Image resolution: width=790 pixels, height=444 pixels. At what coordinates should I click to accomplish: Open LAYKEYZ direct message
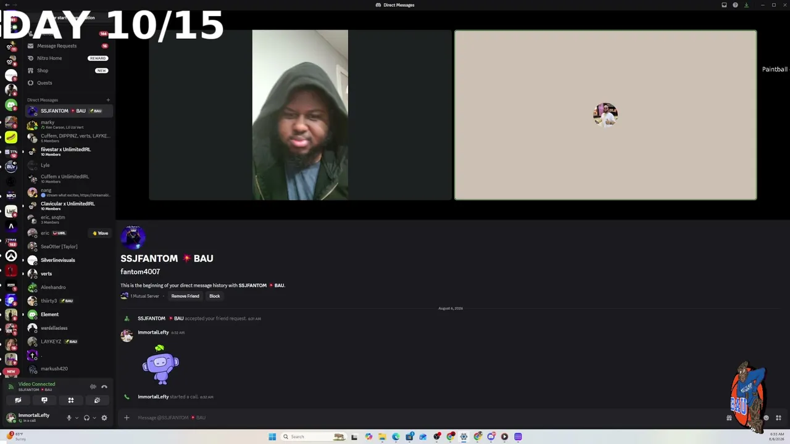(x=68, y=342)
